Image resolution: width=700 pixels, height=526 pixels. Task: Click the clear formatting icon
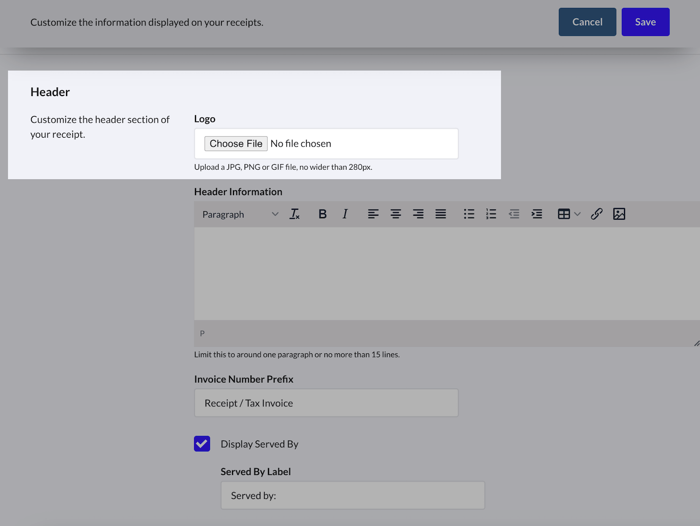point(294,214)
